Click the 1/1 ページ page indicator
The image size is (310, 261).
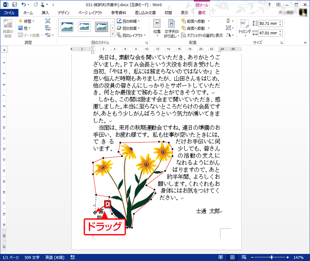11,257
